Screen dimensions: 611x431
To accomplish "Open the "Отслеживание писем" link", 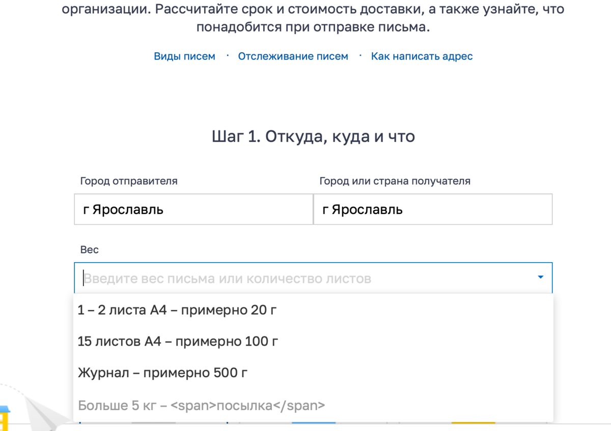I will click(x=293, y=56).
